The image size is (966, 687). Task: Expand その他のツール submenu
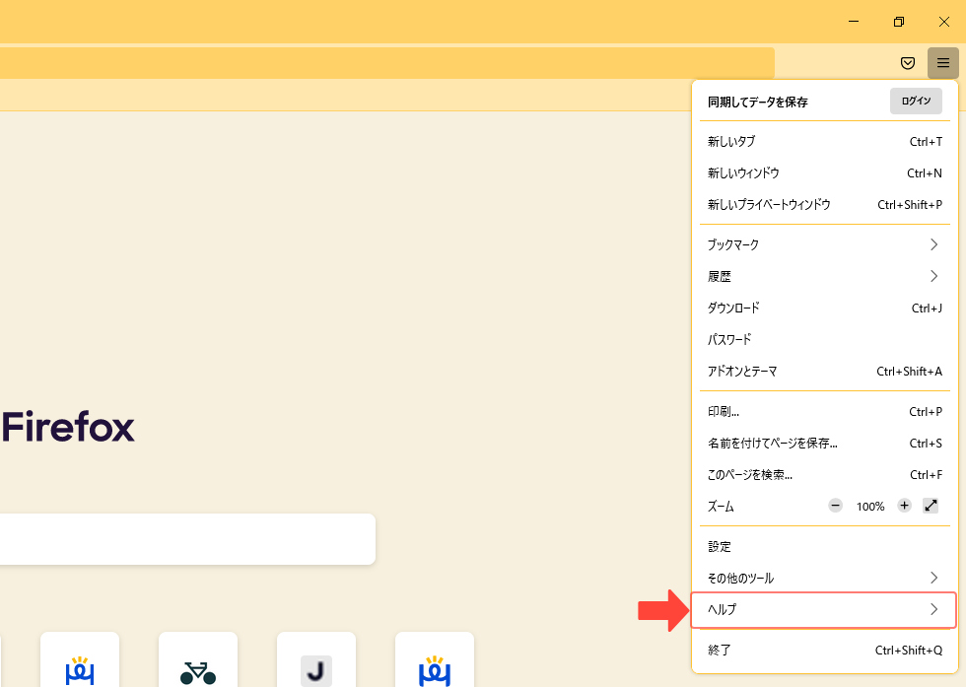[x=824, y=578]
